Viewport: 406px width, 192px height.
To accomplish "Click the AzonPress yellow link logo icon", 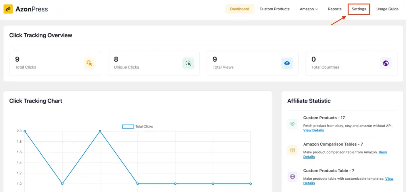I will coord(8,9).
